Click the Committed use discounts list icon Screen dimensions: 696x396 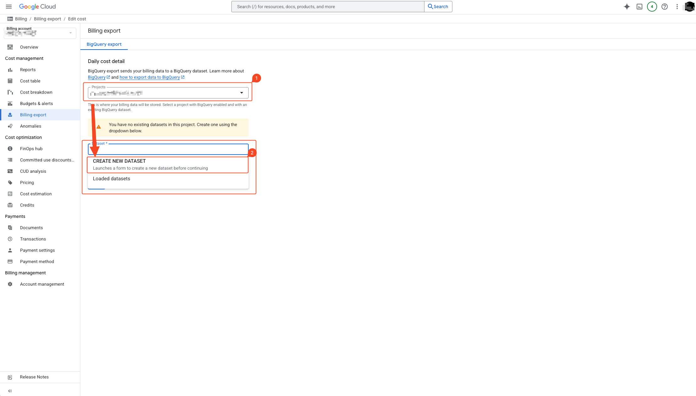pos(10,160)
